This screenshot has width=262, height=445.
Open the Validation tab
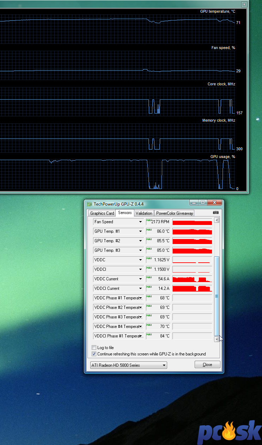[x=144, y=213]
